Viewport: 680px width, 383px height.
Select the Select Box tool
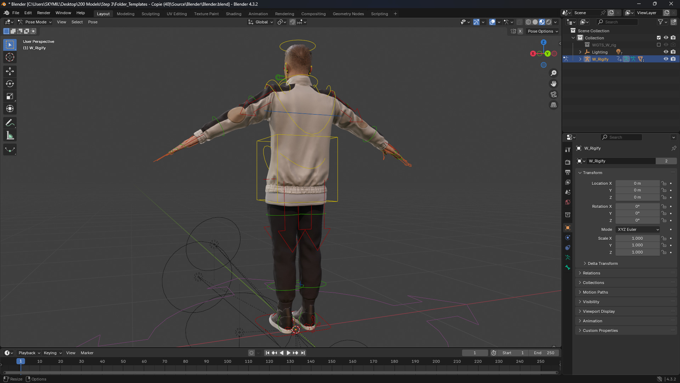pos(10,45)
